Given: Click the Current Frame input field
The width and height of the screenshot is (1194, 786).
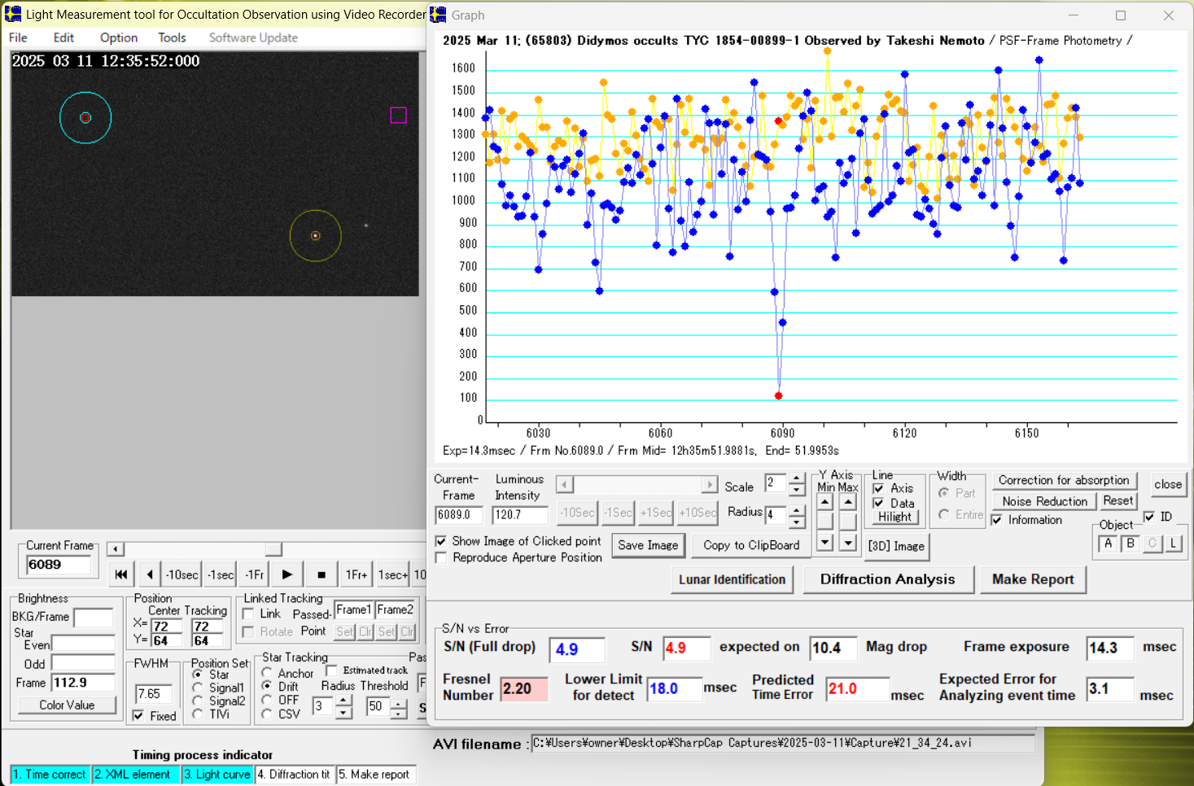Looking at the screenshot, I should click(x=59, y=565).
